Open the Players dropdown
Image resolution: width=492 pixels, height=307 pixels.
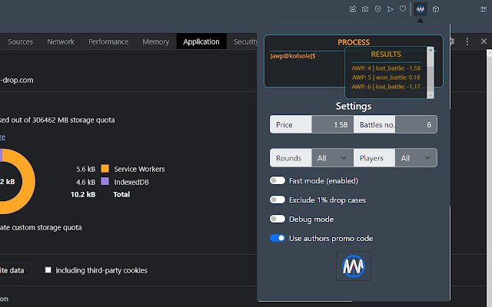point(416,158)
